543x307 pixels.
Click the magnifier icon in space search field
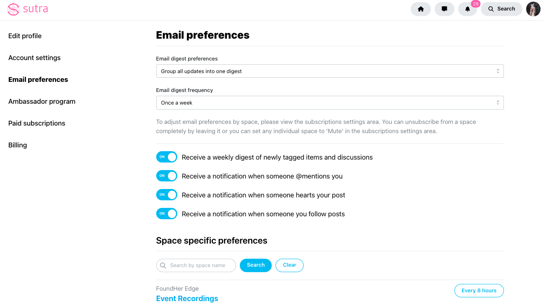point(163,265)
